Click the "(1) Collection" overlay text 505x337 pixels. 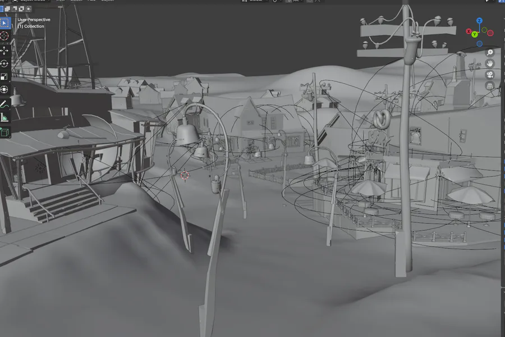[31, 26]
